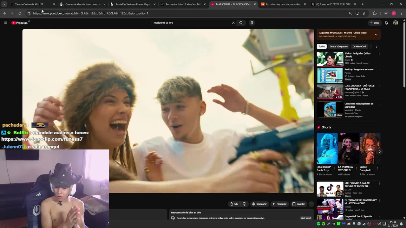Open options for Canciones más populares de Mariodmir
Viewport: 406px width, 228px height.
coord(379,104)
